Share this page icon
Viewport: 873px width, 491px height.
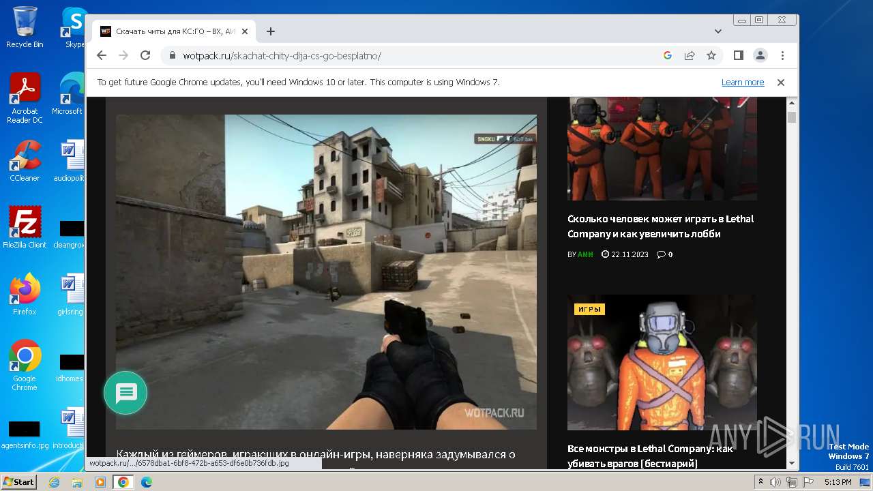coord(690,55)
